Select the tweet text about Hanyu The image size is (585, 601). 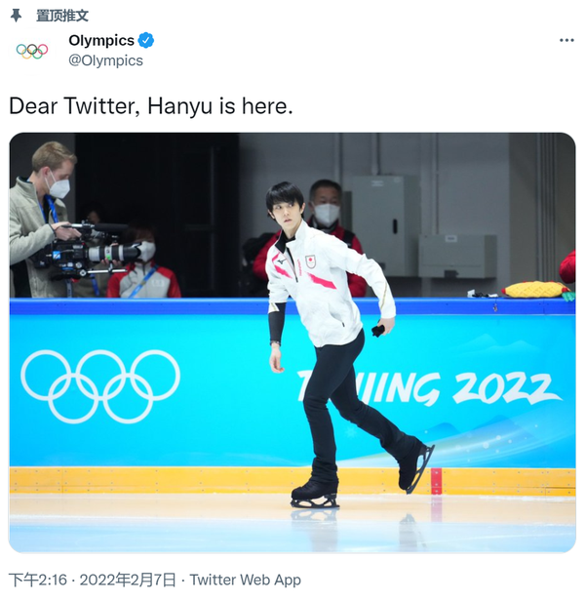[150, 105]
